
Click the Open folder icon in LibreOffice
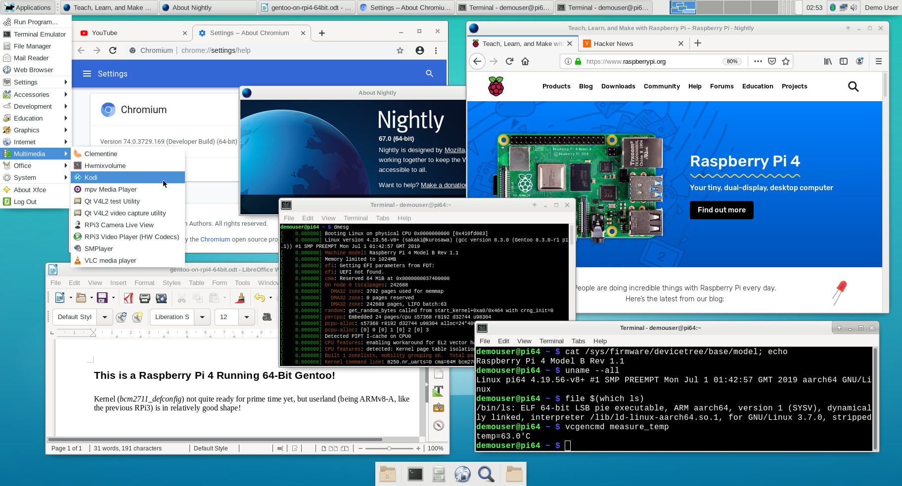81,297
